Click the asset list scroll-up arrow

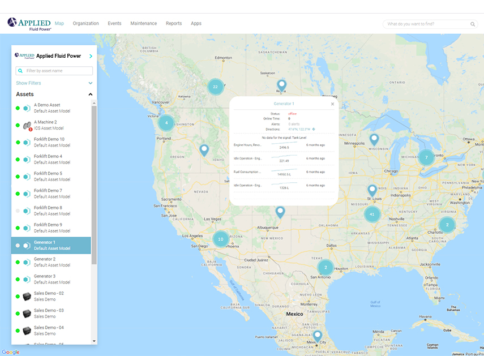(x=94, y=102)
